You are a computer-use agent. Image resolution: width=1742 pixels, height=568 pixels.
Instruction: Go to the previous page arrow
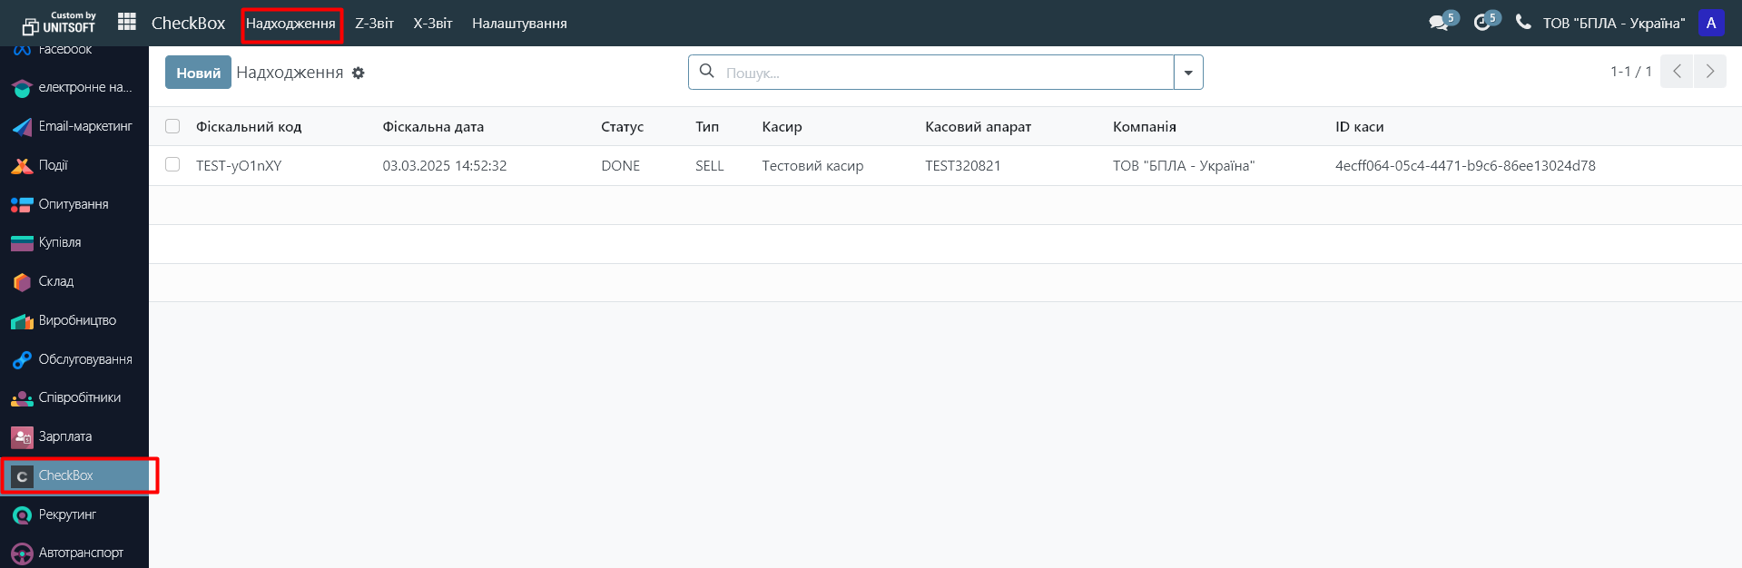point(1677,71)
